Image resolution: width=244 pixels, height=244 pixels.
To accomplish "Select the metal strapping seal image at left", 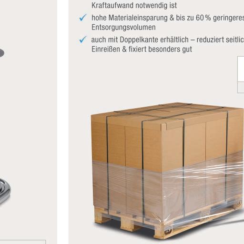I will pyautogui.click(x=5, y=192).
